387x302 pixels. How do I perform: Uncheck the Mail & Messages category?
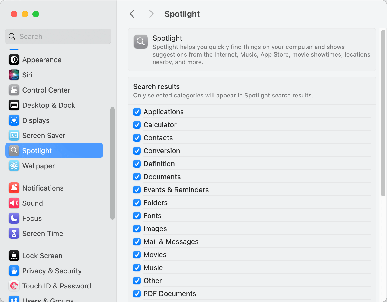tap(137, 241)
